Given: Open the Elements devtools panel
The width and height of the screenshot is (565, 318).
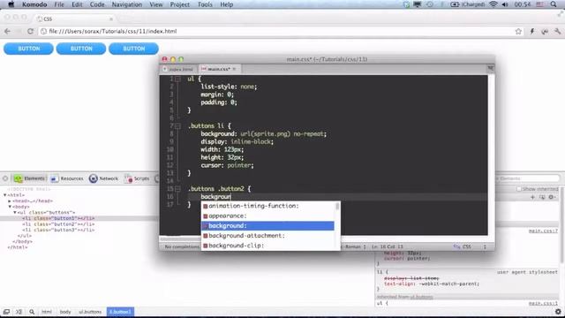Looking at the screenshot, I should 29,178.
